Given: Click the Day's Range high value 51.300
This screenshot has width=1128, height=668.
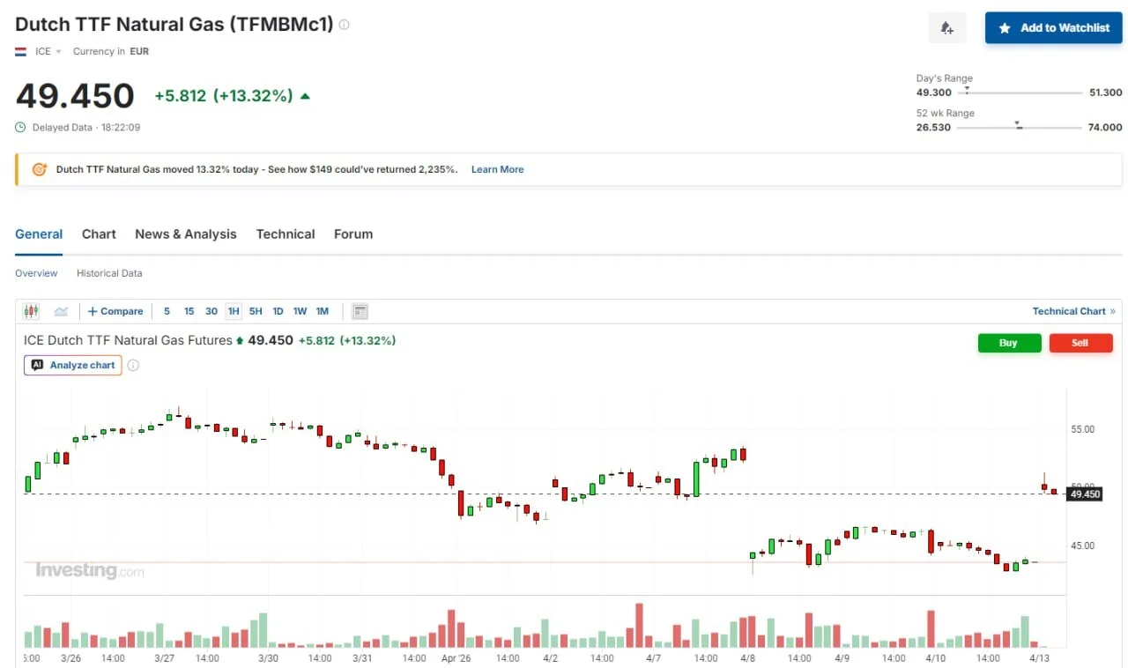Looking at the screenshot, I should pos(1106,93).
